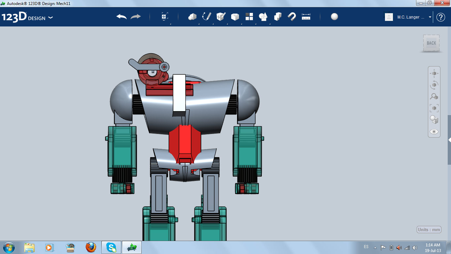Click the Units : mm button

[429, 230]
